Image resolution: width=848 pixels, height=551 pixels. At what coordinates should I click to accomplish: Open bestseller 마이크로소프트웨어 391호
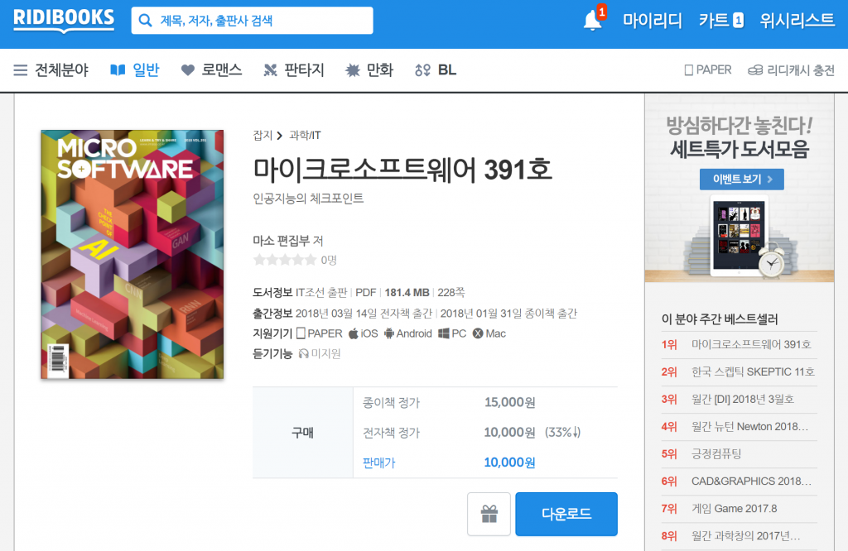coord(750,344)
